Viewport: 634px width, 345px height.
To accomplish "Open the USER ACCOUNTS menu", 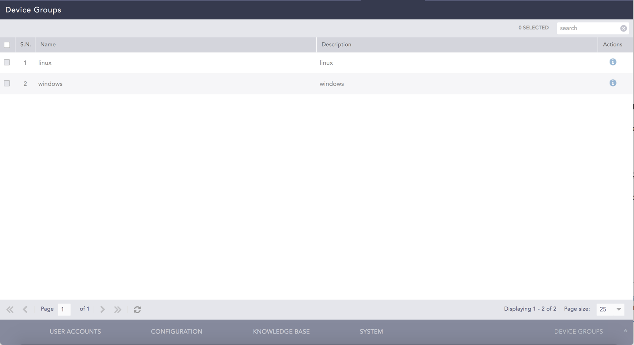I will pyautogui.click(x=75, y=331).
